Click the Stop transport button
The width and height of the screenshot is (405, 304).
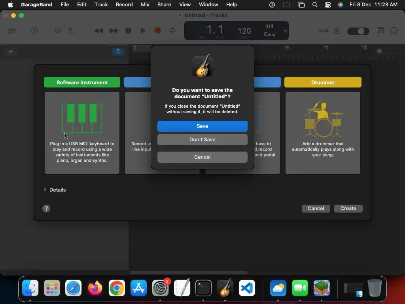pos(128,30)
